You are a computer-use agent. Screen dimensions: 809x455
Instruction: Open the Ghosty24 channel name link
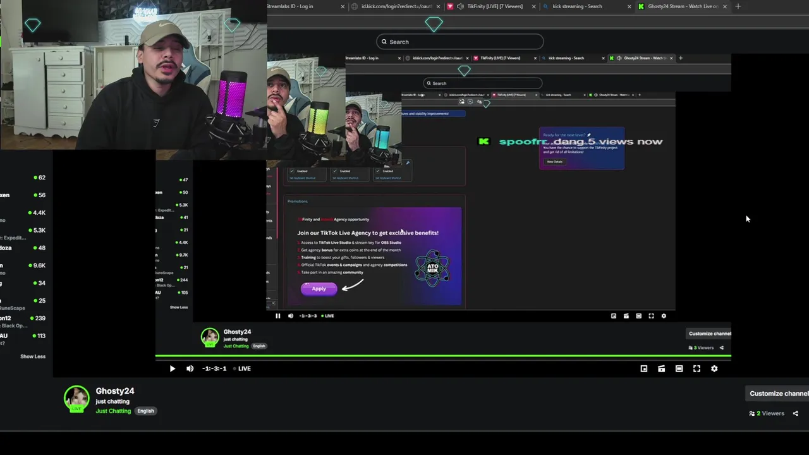tap(115, 391)
